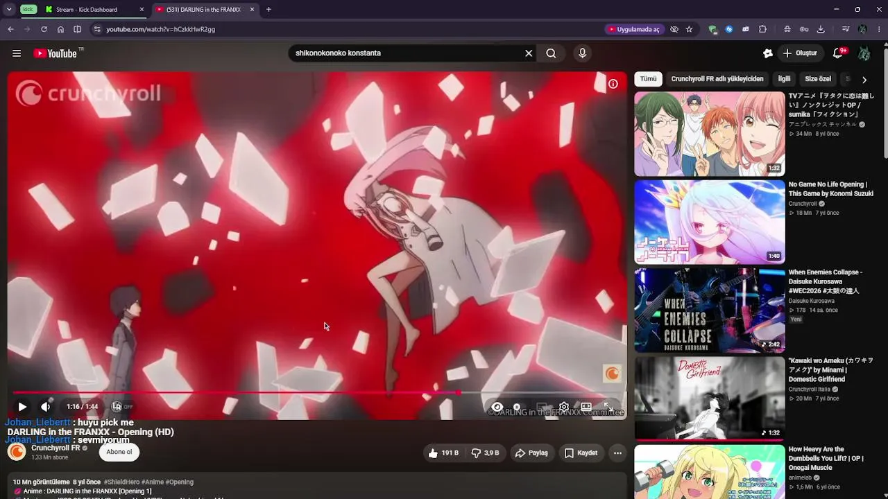Select the İlgili filter chip
This screenshot has width=888, height=499.
(x=784, y=79)
